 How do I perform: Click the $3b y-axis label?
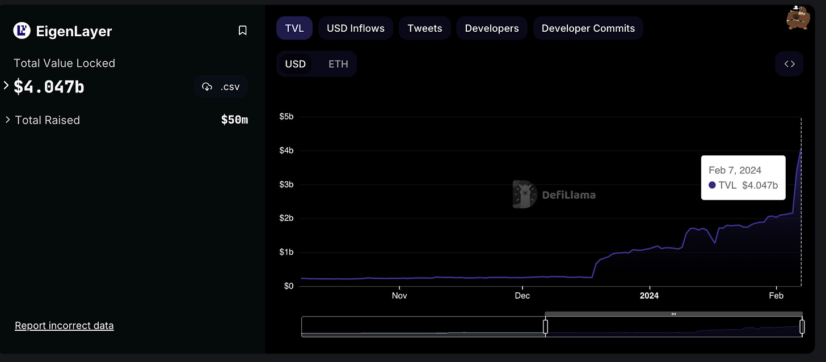286,185
